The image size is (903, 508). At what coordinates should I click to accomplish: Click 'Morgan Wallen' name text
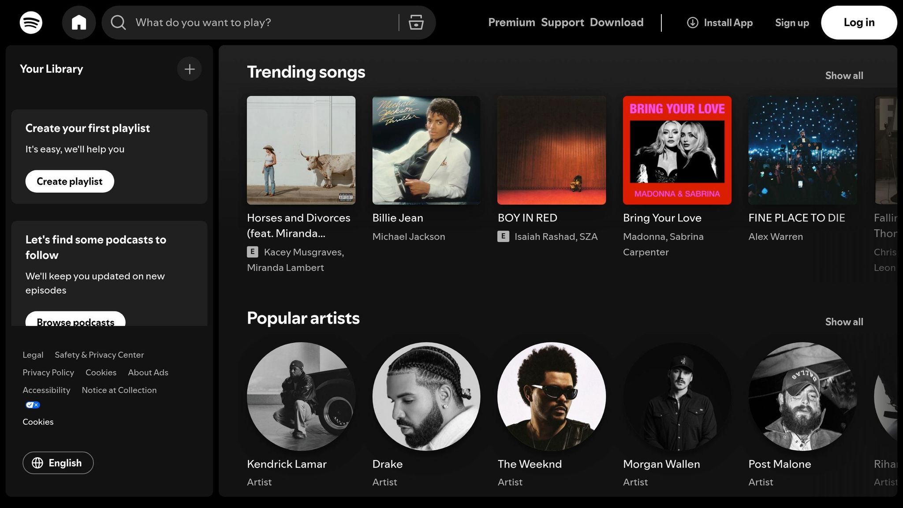[661, 464]
